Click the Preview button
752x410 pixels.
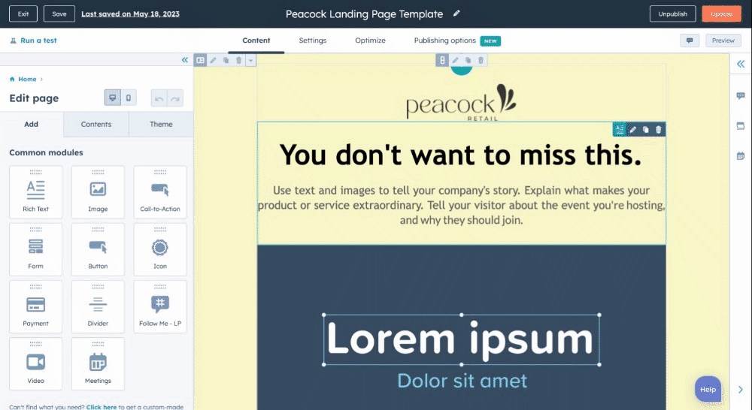coord(723,41)
